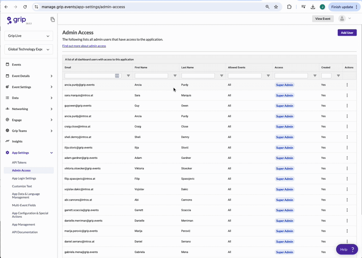Click the Last Name filter input field

[198, 76]
